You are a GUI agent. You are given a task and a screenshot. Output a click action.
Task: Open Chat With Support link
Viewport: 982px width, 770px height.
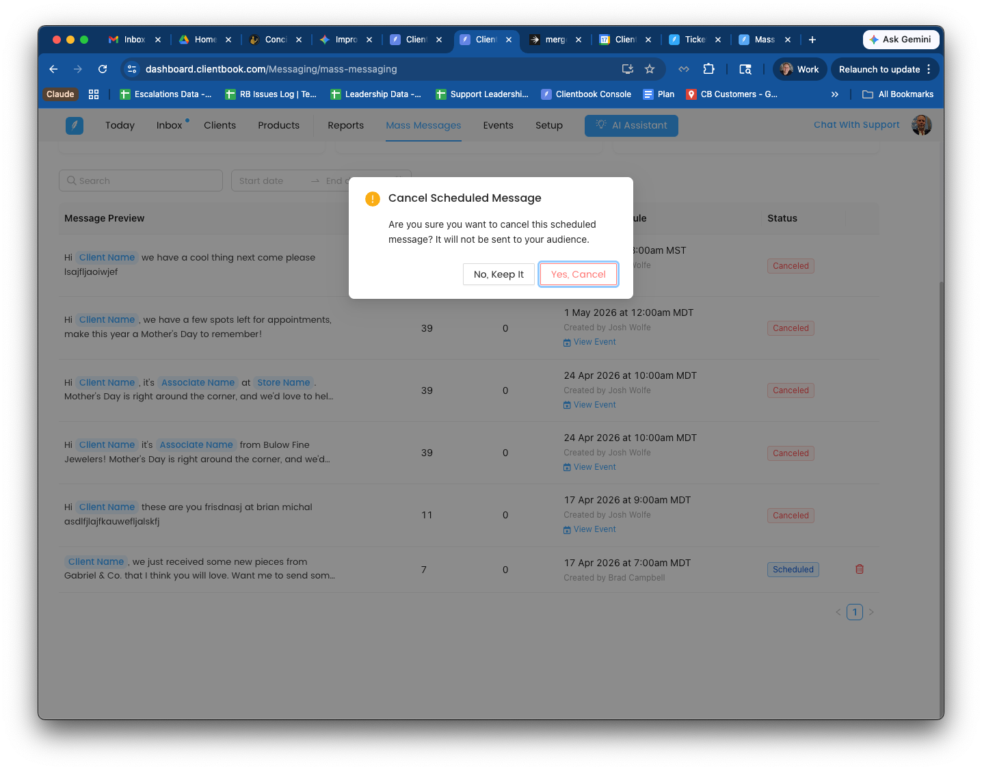(x=856, y=124)
